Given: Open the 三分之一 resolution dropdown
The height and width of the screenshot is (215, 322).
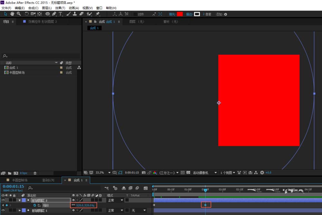Looking at the screenshot, I should tap(169, 173).
